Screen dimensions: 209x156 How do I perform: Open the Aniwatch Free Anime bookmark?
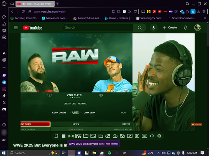[x=87, y=18]
